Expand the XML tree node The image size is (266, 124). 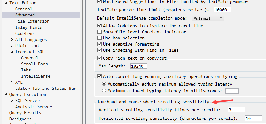(12, 82)
